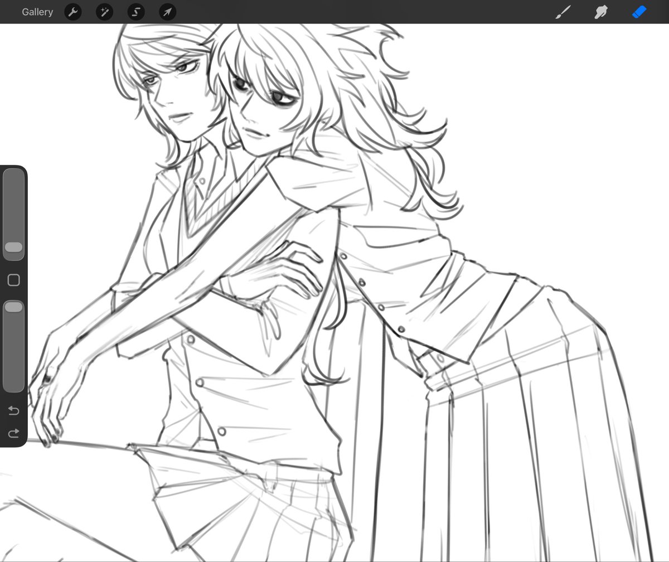The width and height of the screenshot is (669, 562).
Task: Select the Smudge tool
Action: [x=600, y=12]
